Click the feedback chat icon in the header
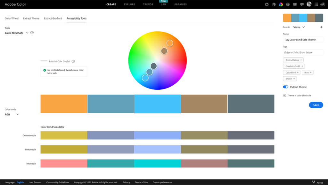Image resolution: width=328 pixels, height=185 pixels. tap(302, 4)
